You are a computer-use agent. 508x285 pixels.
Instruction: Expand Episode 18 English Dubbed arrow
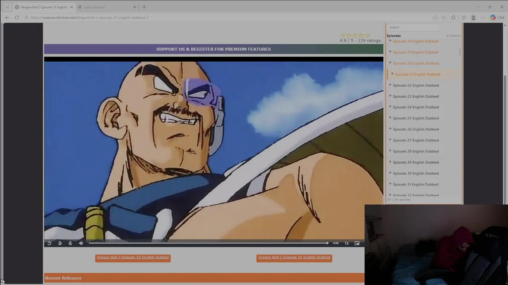click(390, 41)
